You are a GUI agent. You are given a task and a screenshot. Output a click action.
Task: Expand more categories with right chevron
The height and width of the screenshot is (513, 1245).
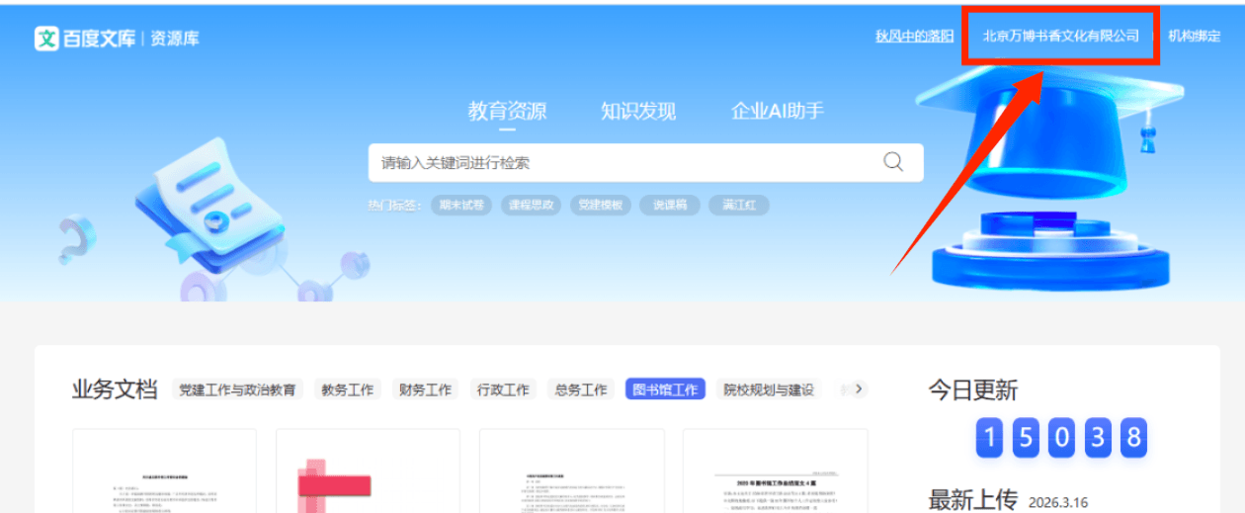click(x=859, y=388)
